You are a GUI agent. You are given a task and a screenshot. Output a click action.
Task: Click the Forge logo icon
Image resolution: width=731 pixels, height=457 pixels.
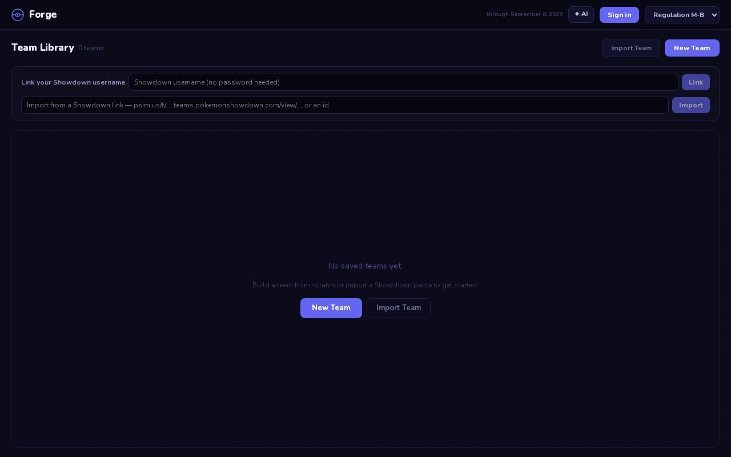pos(18,15)
